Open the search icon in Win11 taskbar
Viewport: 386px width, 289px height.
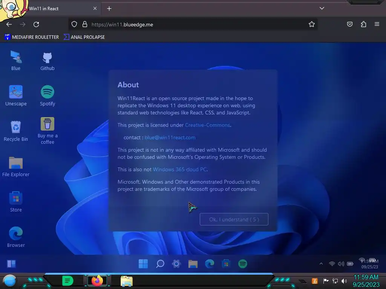coord(160,264)
